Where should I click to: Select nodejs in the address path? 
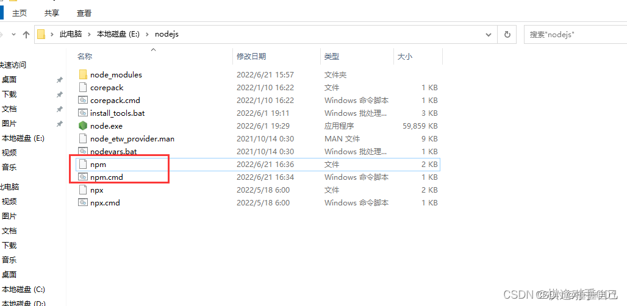click(x=167, y=34)
